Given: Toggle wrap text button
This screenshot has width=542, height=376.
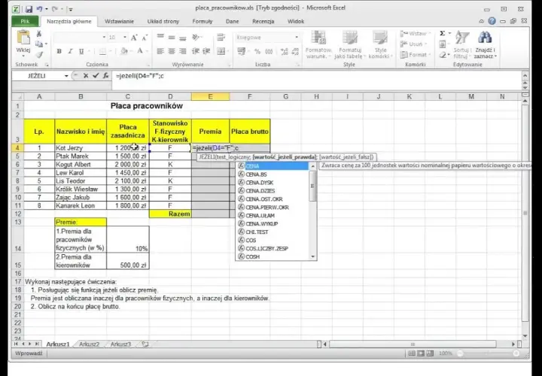Looking at the screenshot, I should (x=221, y=38).
